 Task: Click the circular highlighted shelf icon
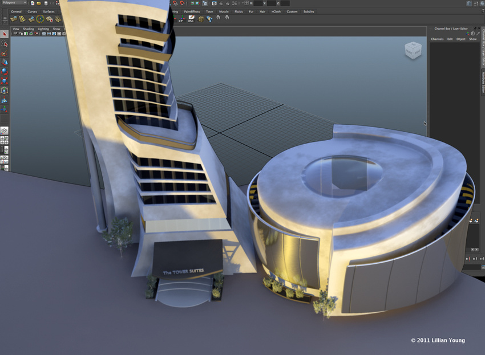click(x=40, y=19)
